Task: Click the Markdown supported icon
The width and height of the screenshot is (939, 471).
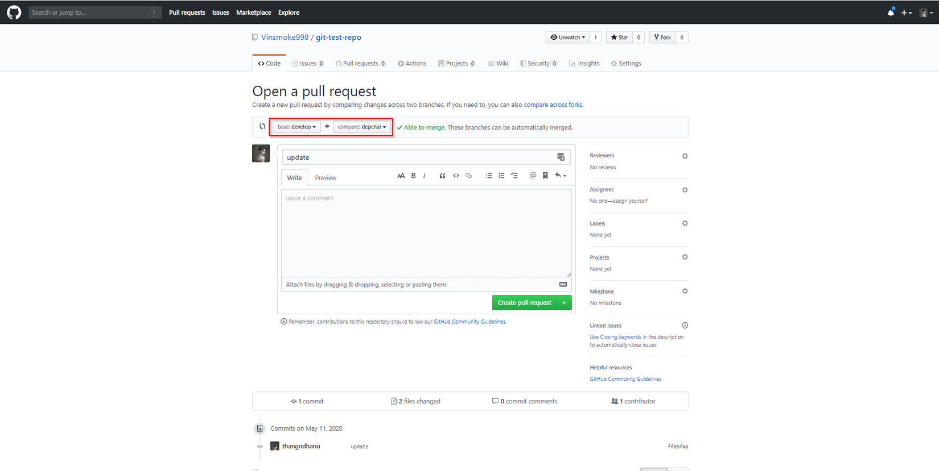Action: (563, 285)
